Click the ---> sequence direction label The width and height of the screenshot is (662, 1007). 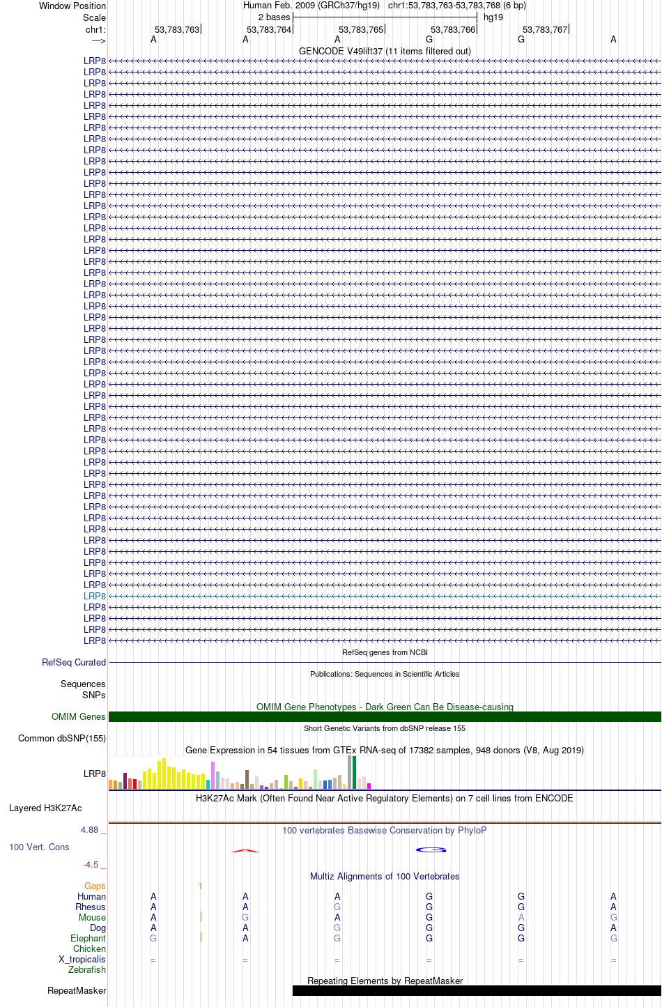pos(98,40)
